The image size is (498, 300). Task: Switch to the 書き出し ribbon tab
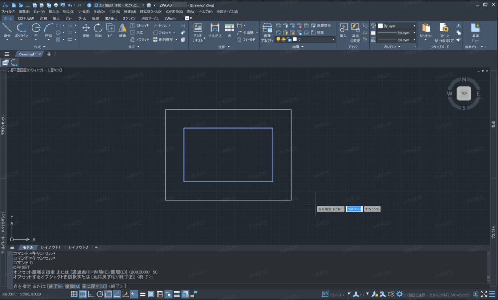[x=111, y=18]
